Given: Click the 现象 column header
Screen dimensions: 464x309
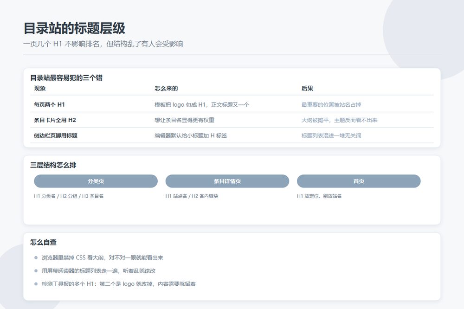Looking at the screenshot, I should (39, 88).
